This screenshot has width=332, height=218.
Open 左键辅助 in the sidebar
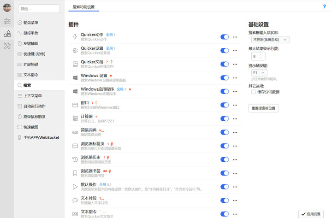click(39, 43)
